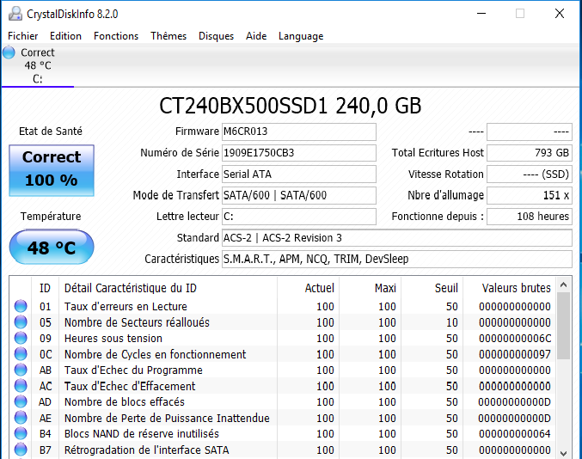Click the 48 °C temperature button
The image size is (582, 459).
point(52,248)
